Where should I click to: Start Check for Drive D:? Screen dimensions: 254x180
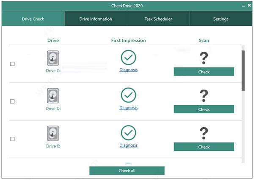(204, 109)
